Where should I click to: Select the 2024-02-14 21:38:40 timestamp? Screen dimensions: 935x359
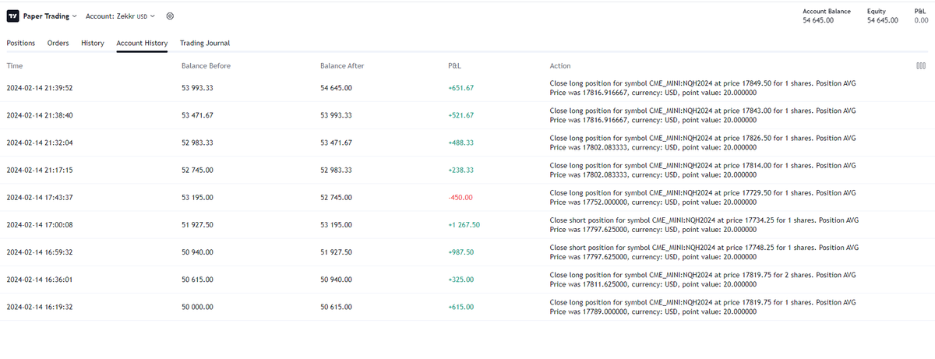click(x=39, y=115)
